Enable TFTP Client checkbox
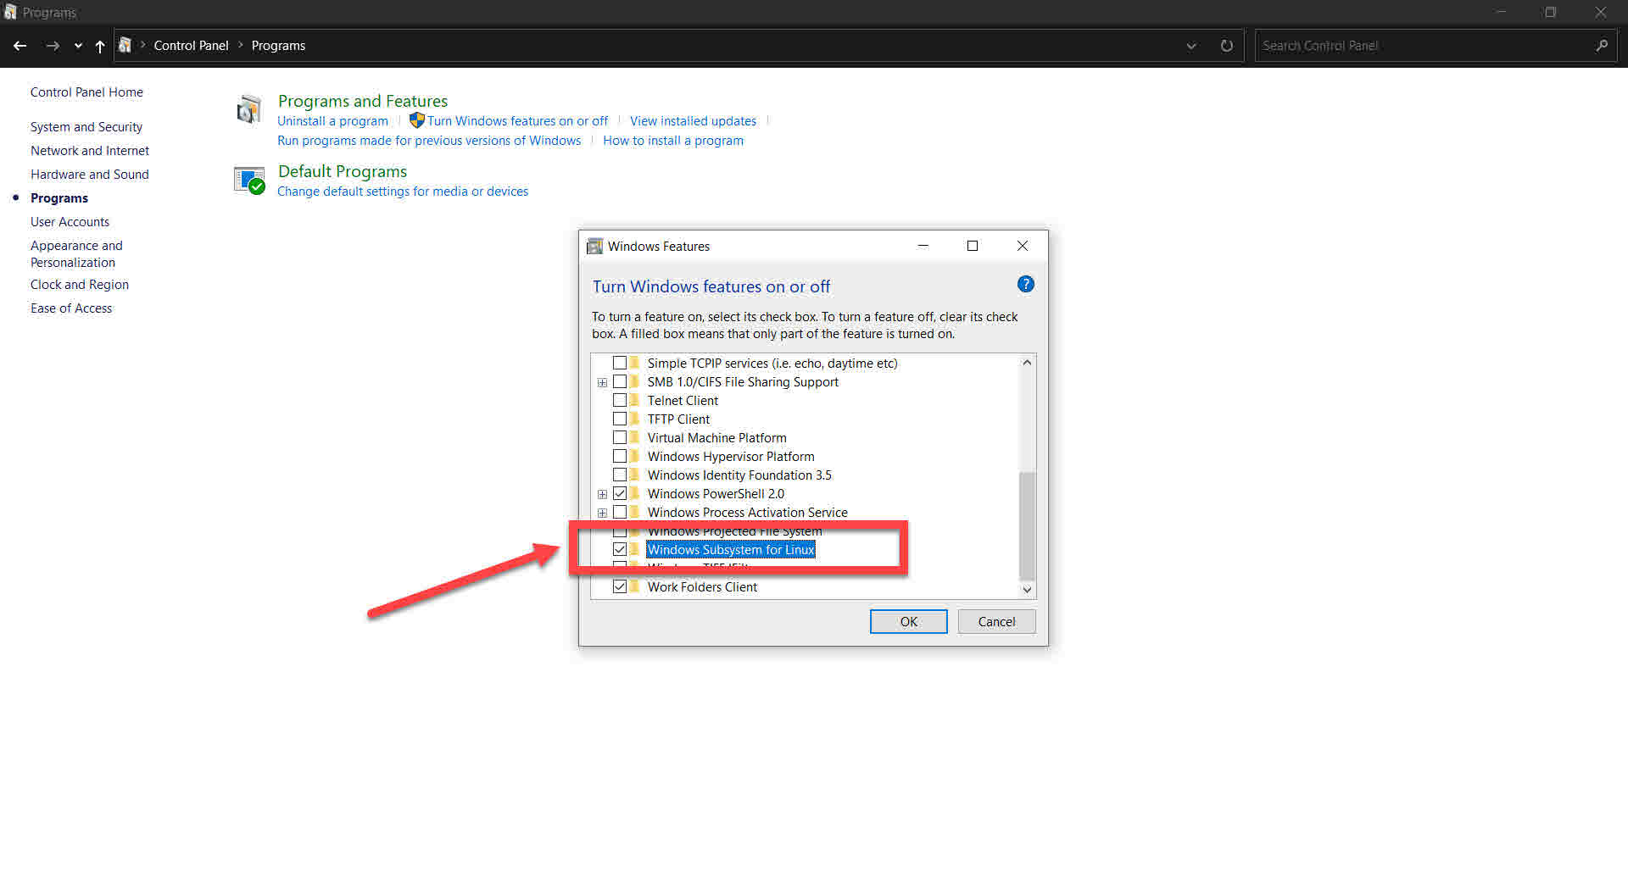 [620, 419]
